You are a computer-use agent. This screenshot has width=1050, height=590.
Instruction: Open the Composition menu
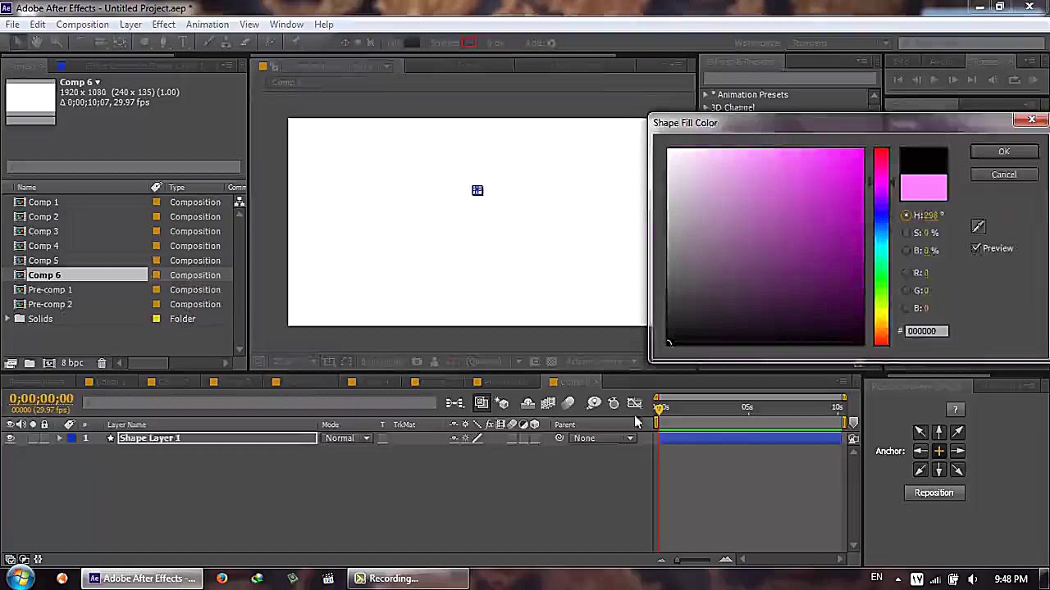coord(82,25)
